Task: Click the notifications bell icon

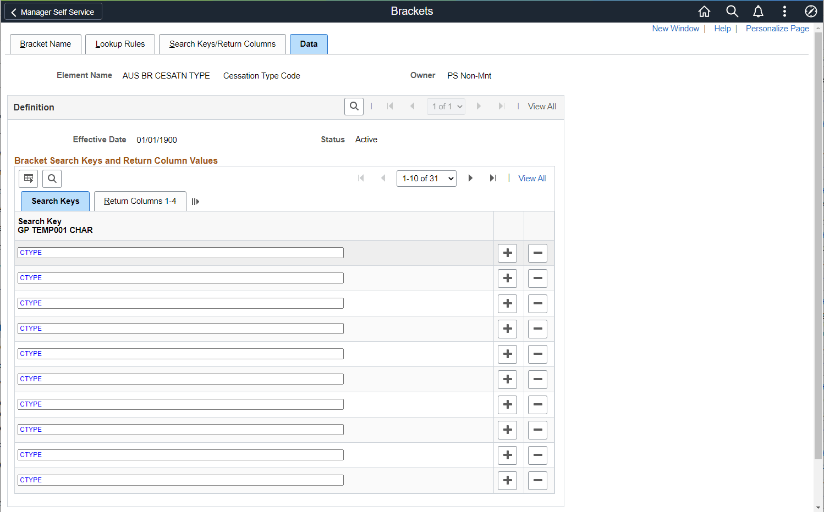Action: [x=758, y=11]
